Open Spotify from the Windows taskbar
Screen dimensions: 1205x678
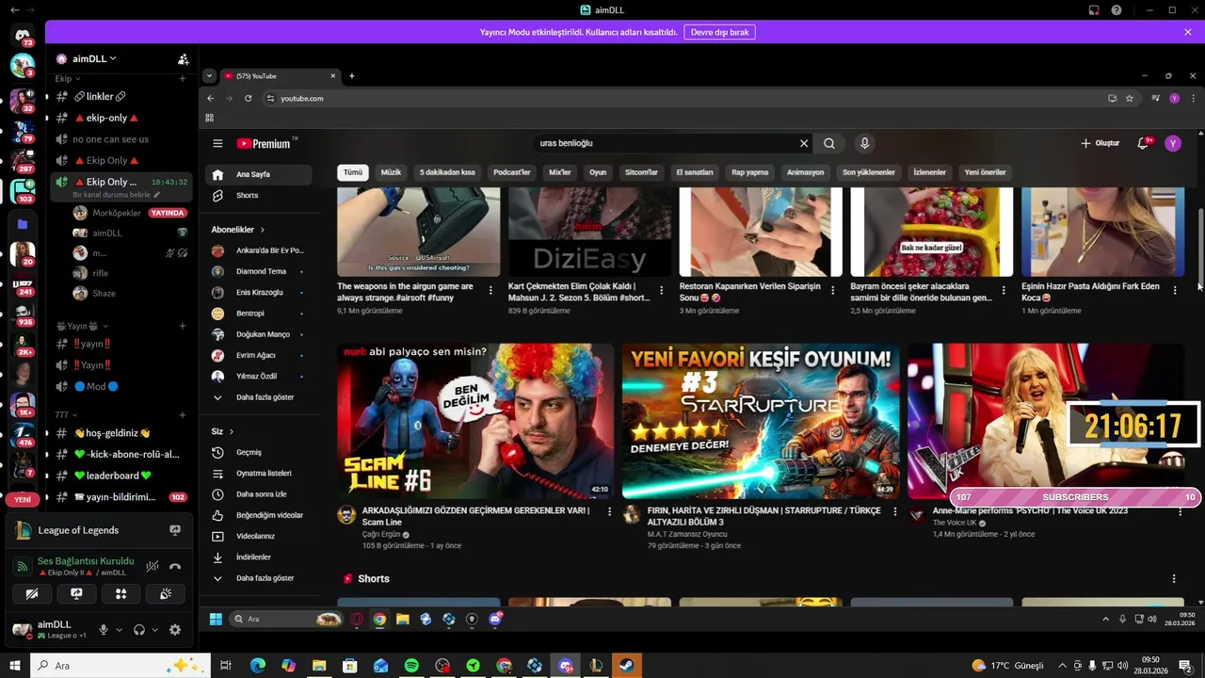click(411, 666)
